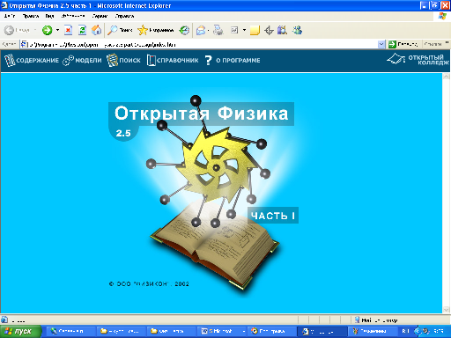Open the Сервис menu

click(x=100, y=16)
